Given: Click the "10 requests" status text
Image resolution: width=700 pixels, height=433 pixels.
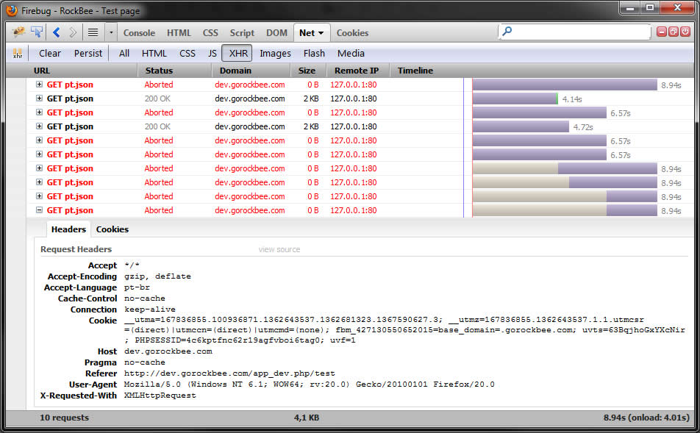Looking at the screenshot, I should (x=64, y=418).
